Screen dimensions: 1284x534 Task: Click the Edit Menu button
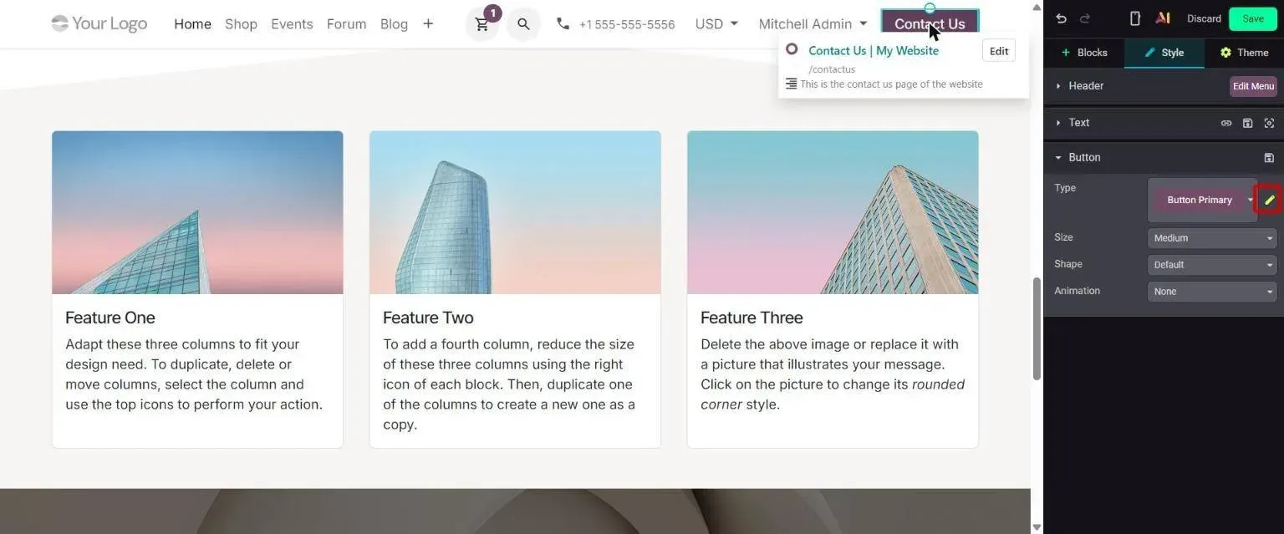(1253, 86)
